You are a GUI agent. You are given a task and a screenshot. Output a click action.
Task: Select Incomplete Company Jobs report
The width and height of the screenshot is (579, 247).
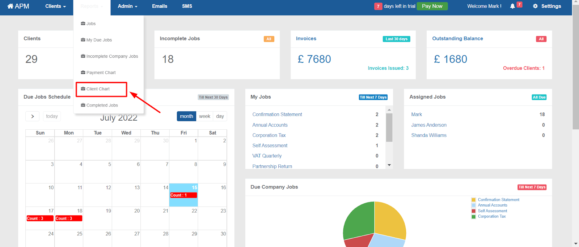pos(112,56)
